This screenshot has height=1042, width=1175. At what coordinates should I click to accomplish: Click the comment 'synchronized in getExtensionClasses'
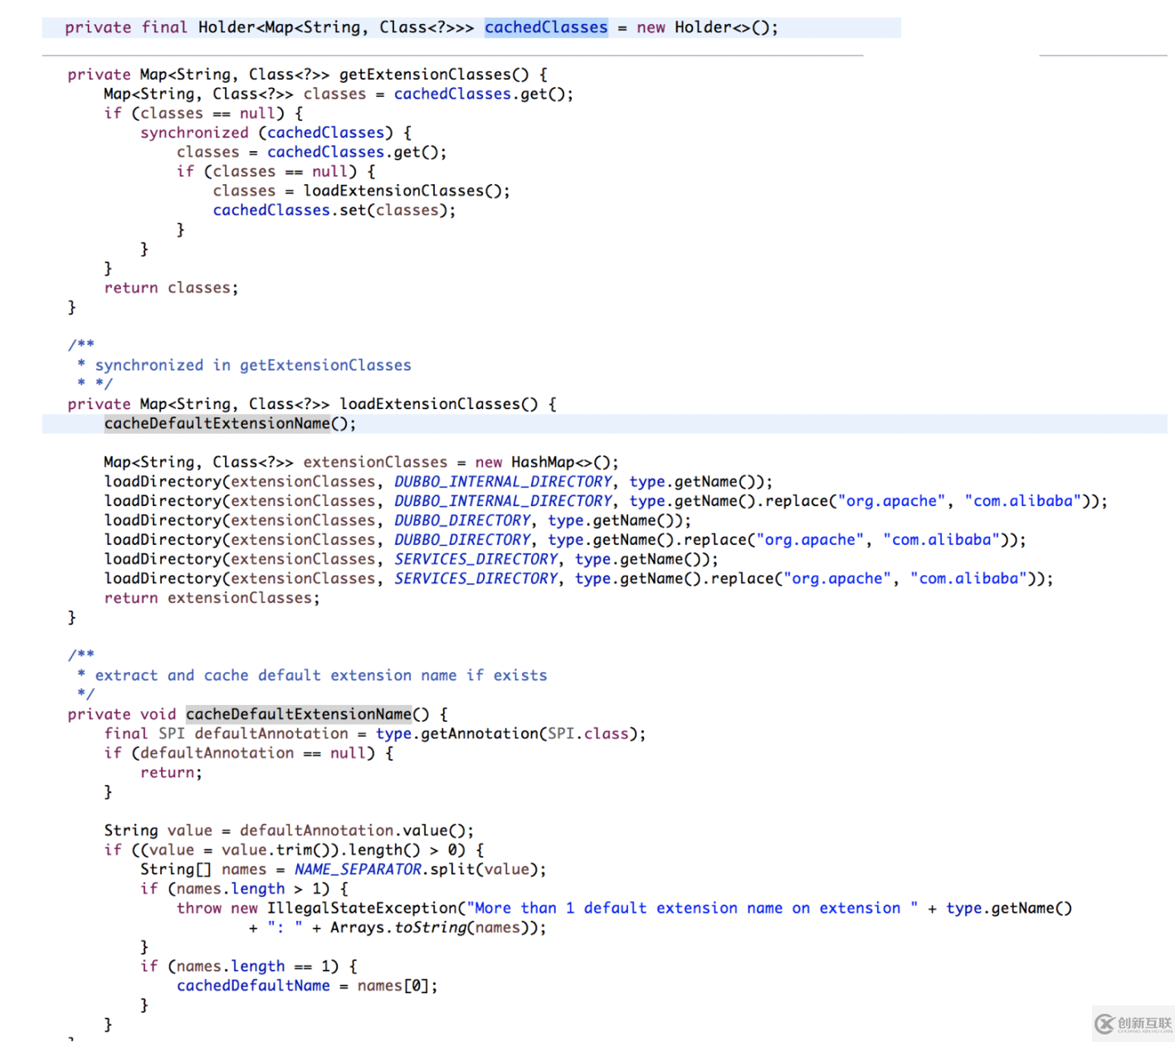click(x=253, y=365)
